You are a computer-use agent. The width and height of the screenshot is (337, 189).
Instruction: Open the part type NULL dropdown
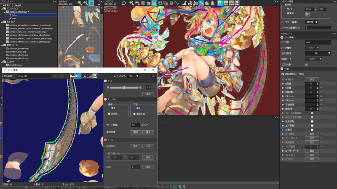[312, 47]
